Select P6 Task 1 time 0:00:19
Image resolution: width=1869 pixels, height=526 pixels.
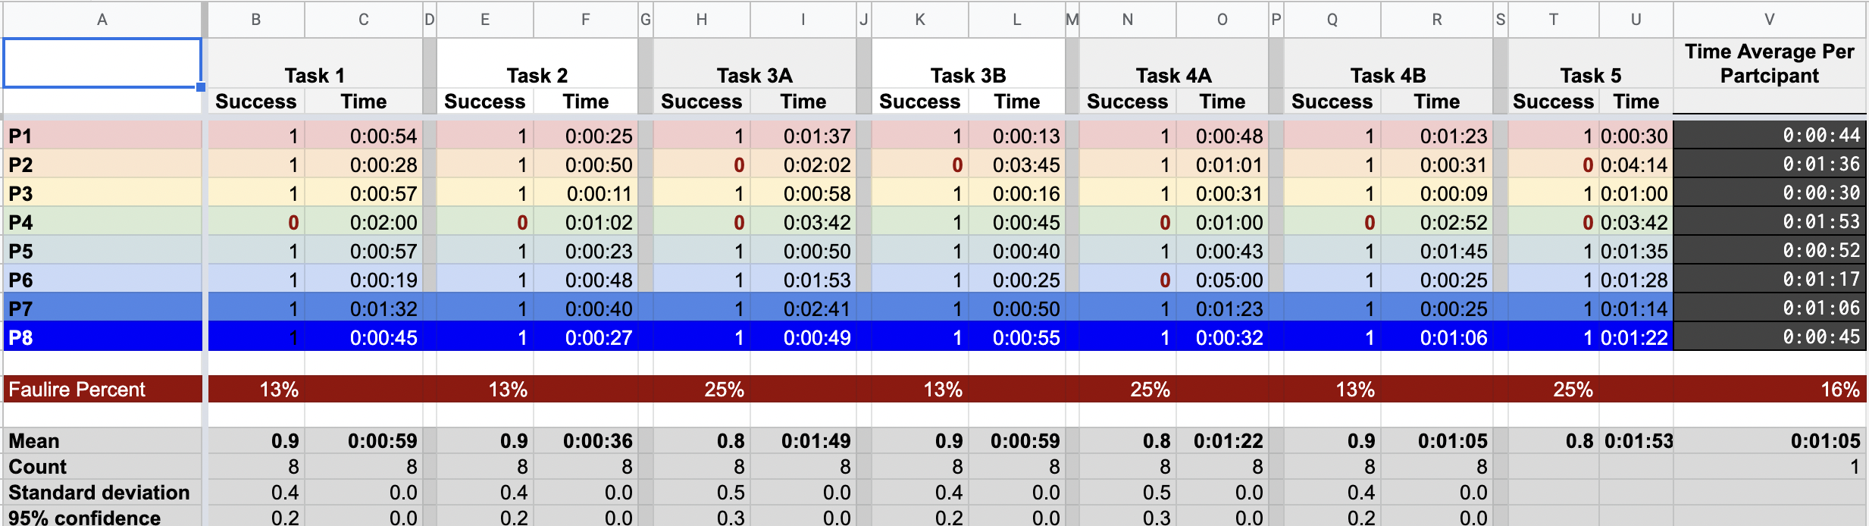tap(364, 280)
